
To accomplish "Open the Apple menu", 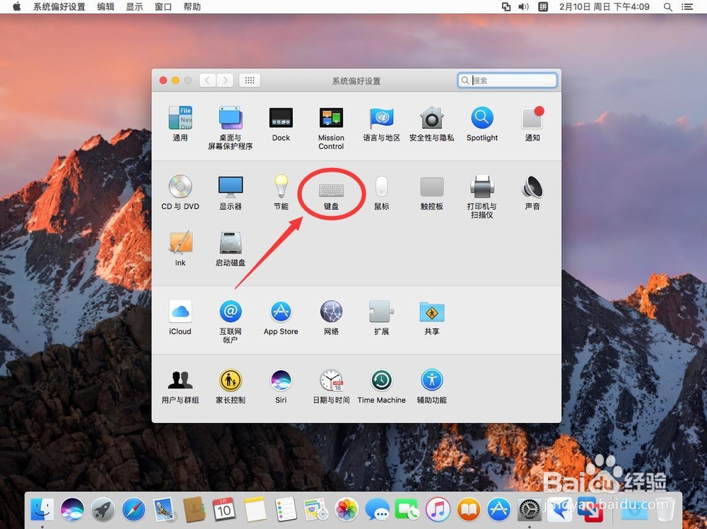I will click(17, 7).
